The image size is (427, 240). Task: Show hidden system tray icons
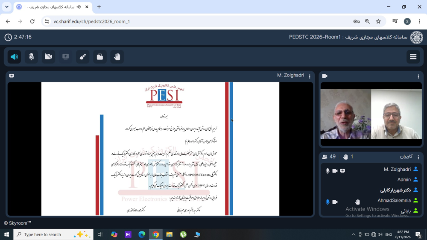click(x=354, y=234)
